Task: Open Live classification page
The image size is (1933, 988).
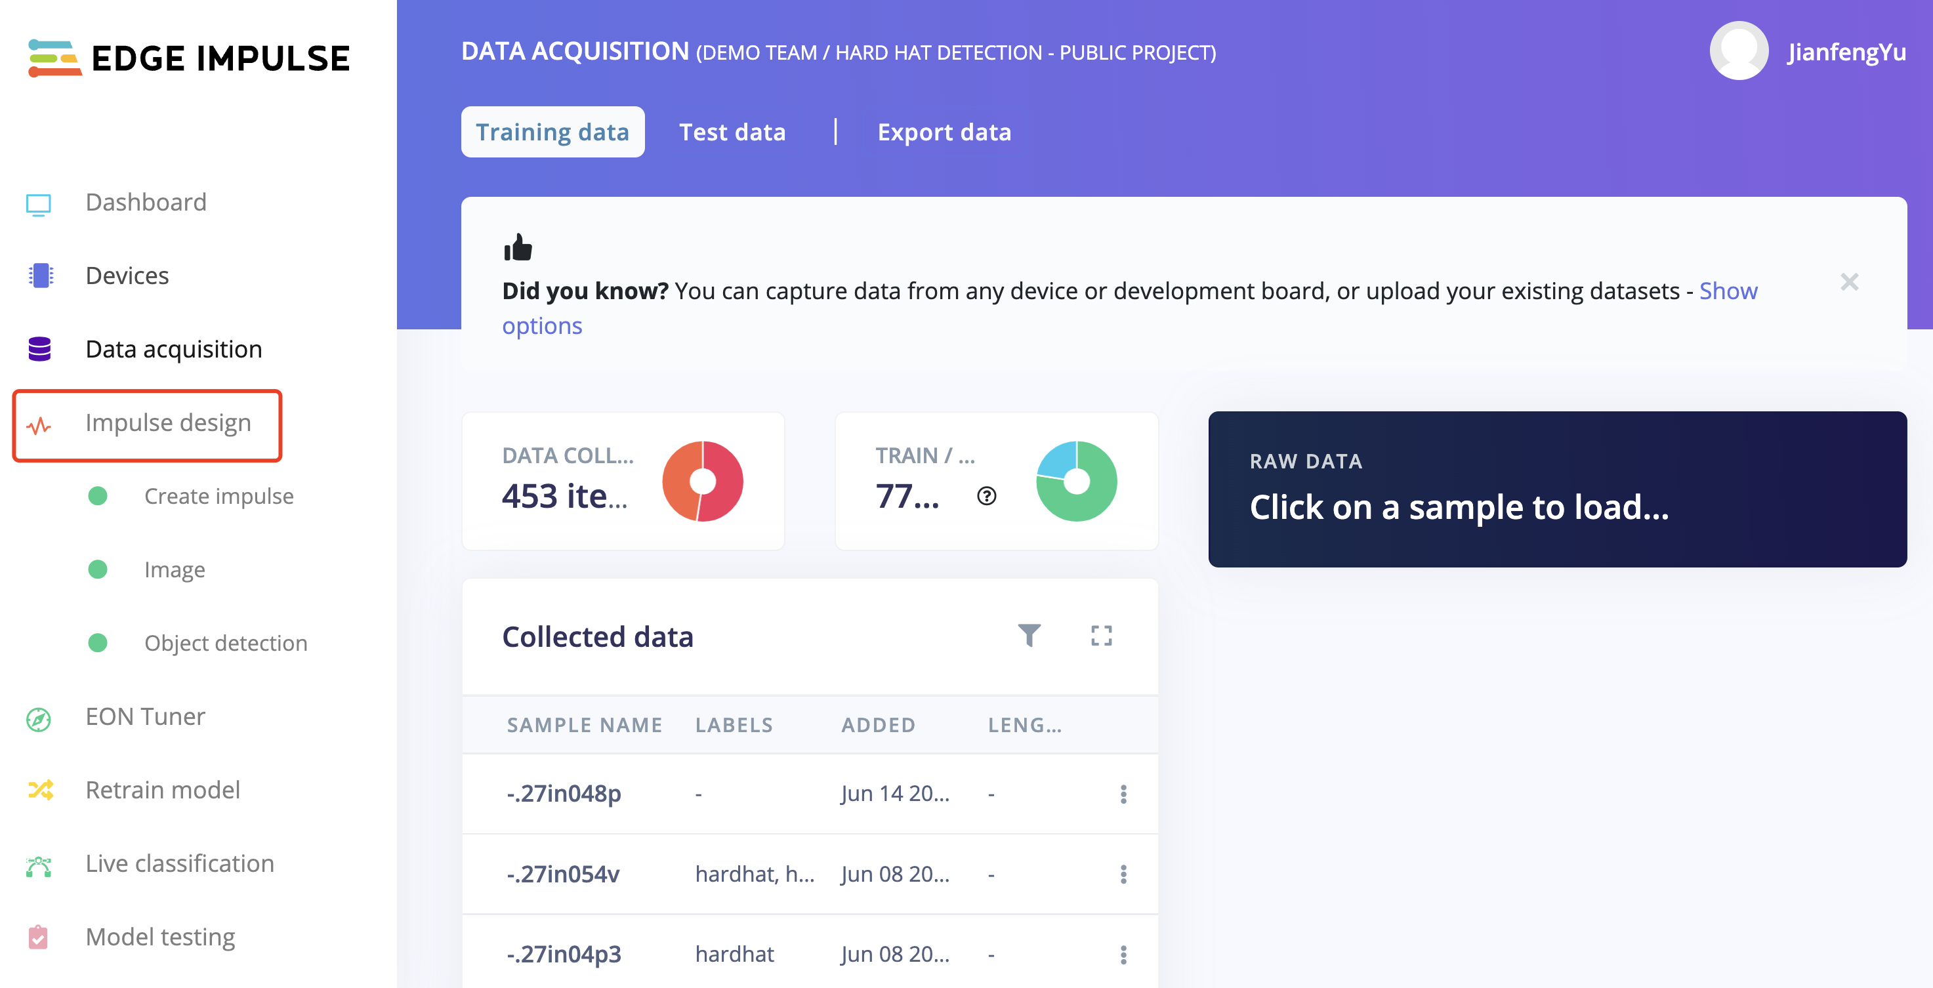Action: click(179, 863)
